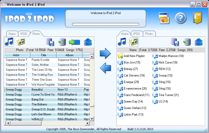Select the song row 'There She Goes'
This screenshot has width=209, height=133.
[47, 79]
